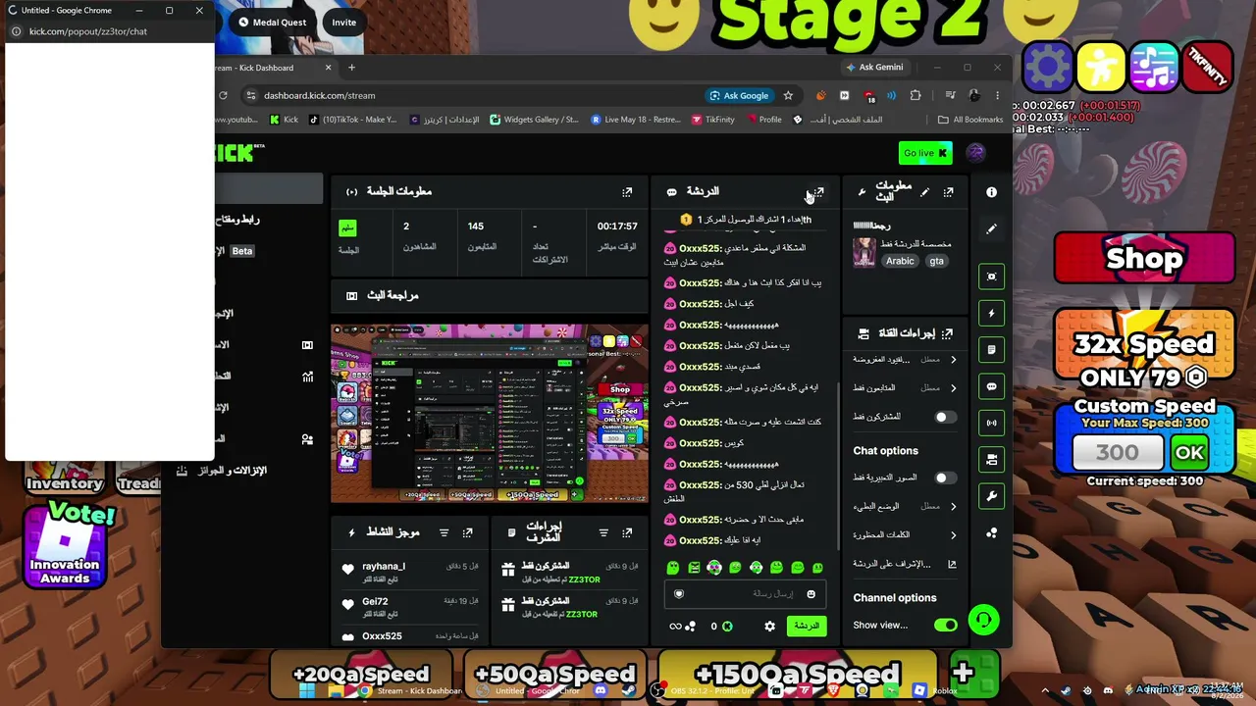
Task: Toggle the wrench tools widget in right sidebar
Action: click(991, 496)
